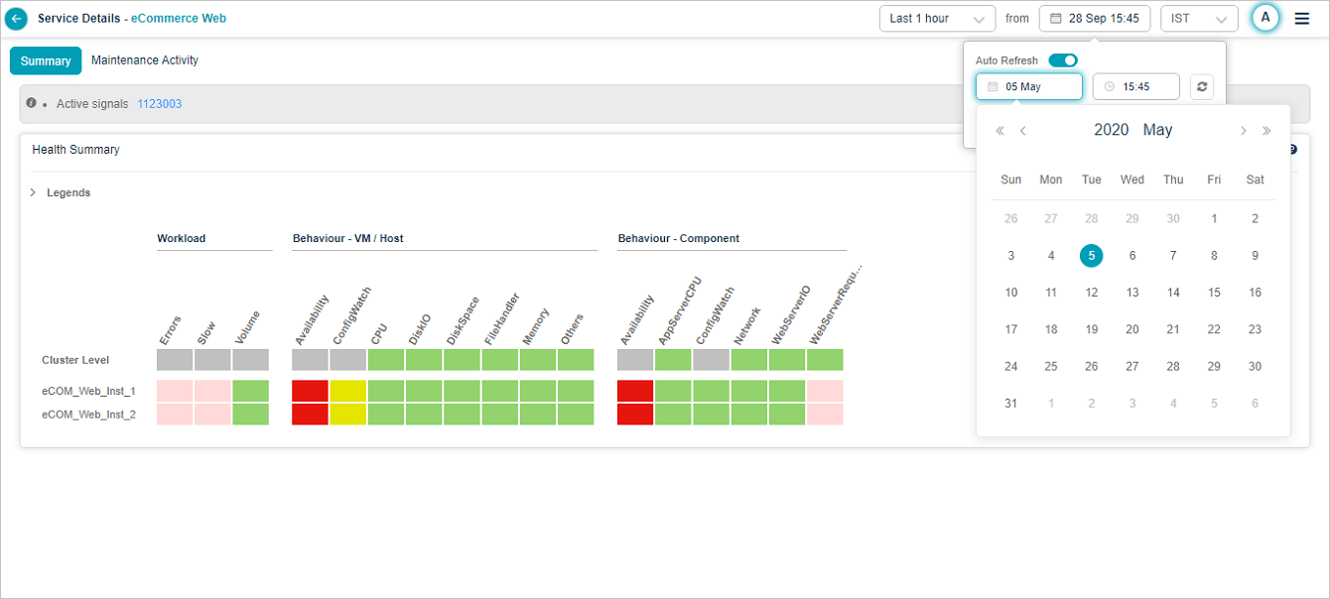Click the refresh icon next to time field
The width and height of the screenshot is (1330, 599).
point(1202,87)
